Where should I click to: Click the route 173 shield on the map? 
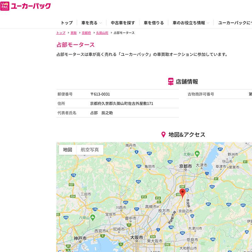(x=109, y=160)
